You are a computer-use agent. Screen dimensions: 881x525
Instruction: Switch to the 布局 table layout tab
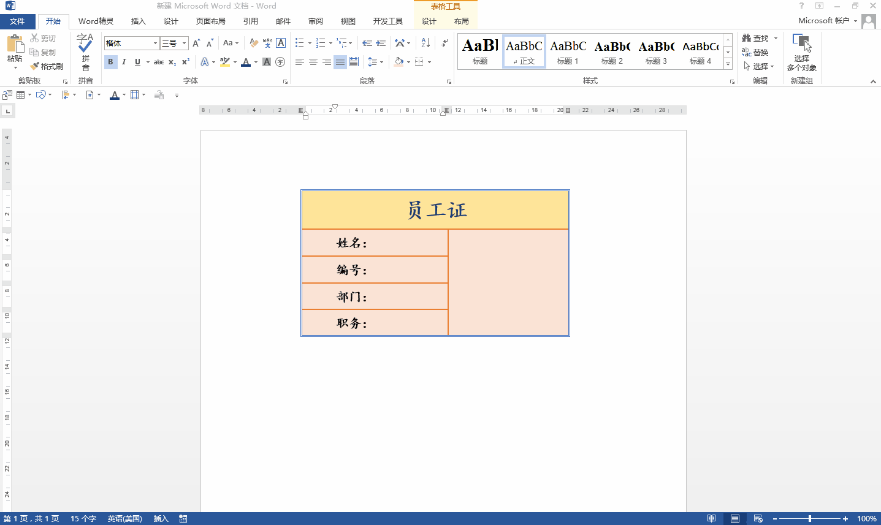462,21
